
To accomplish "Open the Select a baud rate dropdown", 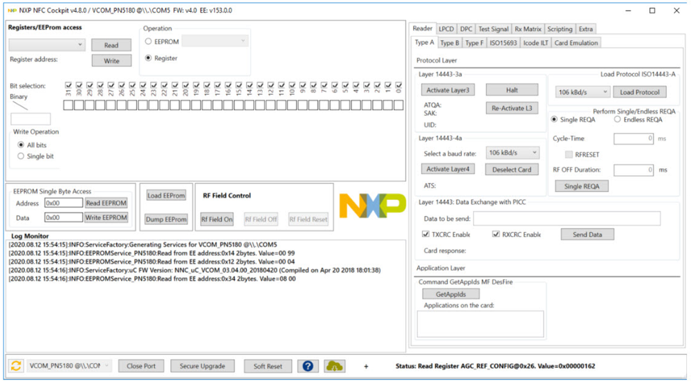I will coord(512,152).
